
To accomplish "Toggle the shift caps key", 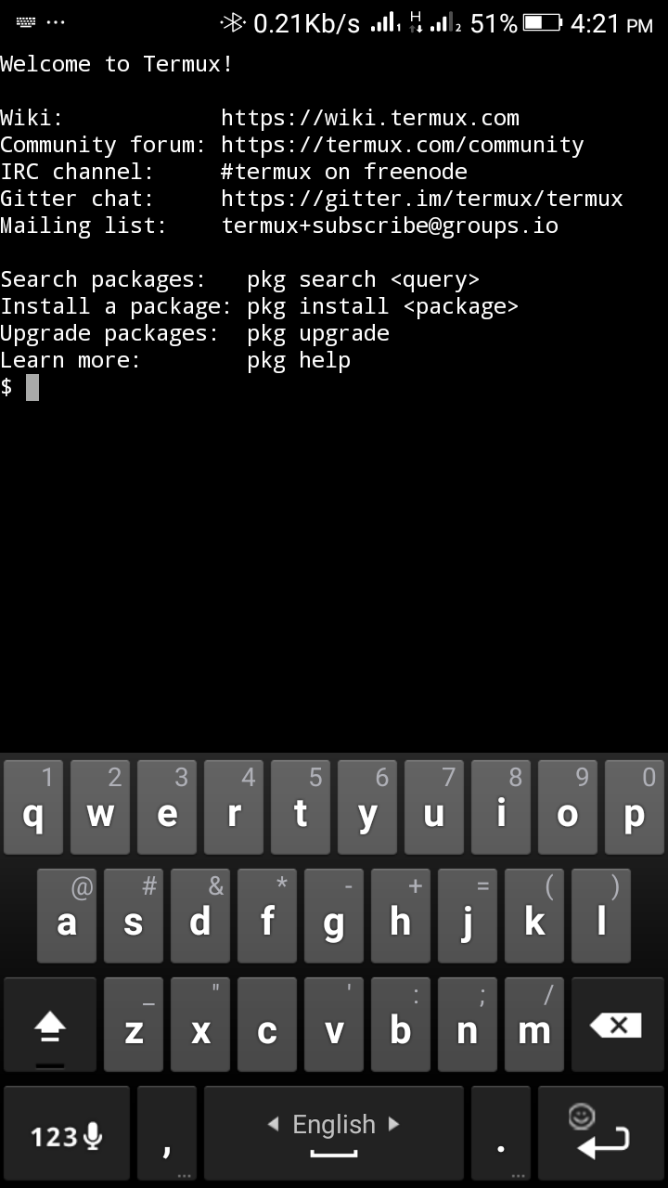I will [49, 1025].
